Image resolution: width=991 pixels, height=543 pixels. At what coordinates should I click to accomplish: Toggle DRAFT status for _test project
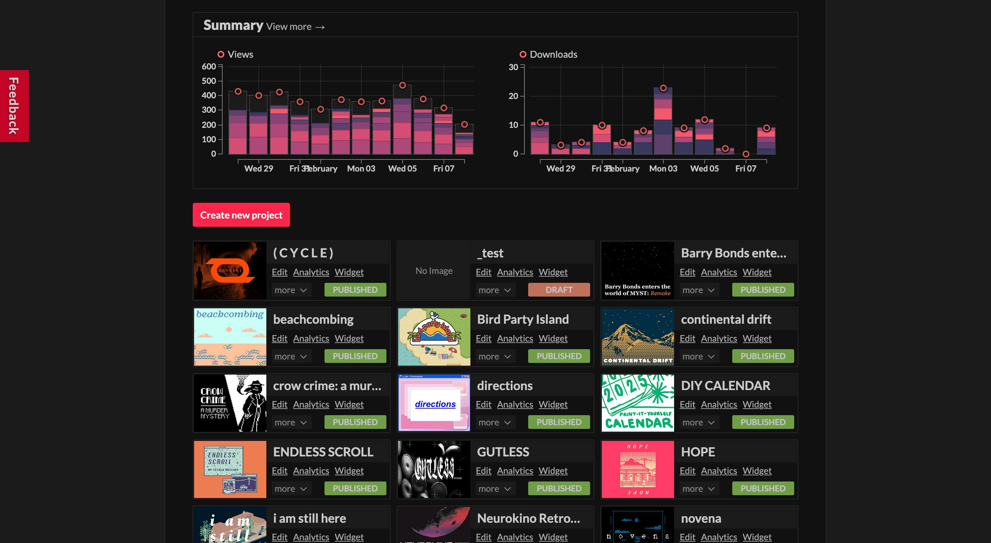point(559,289)
